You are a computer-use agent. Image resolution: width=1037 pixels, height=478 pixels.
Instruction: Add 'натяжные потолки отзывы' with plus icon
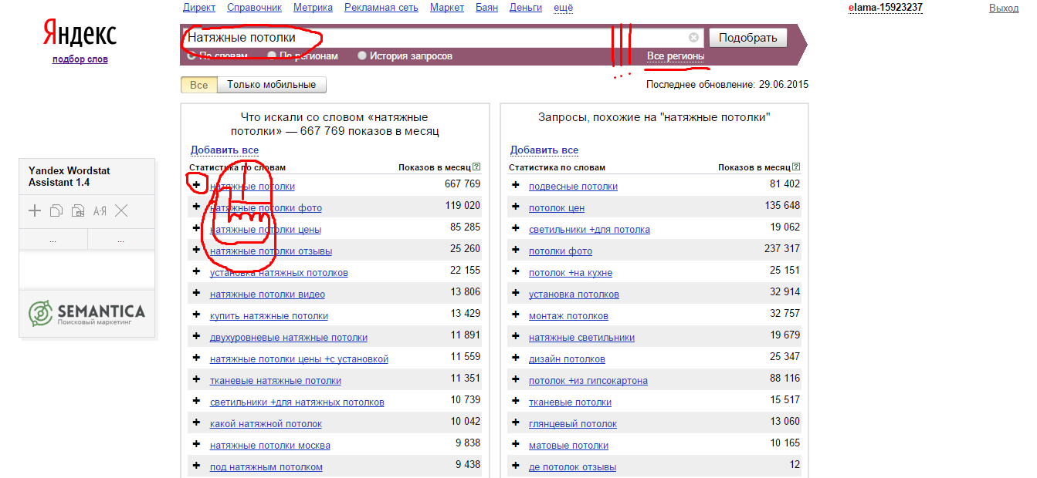[196, 251]
